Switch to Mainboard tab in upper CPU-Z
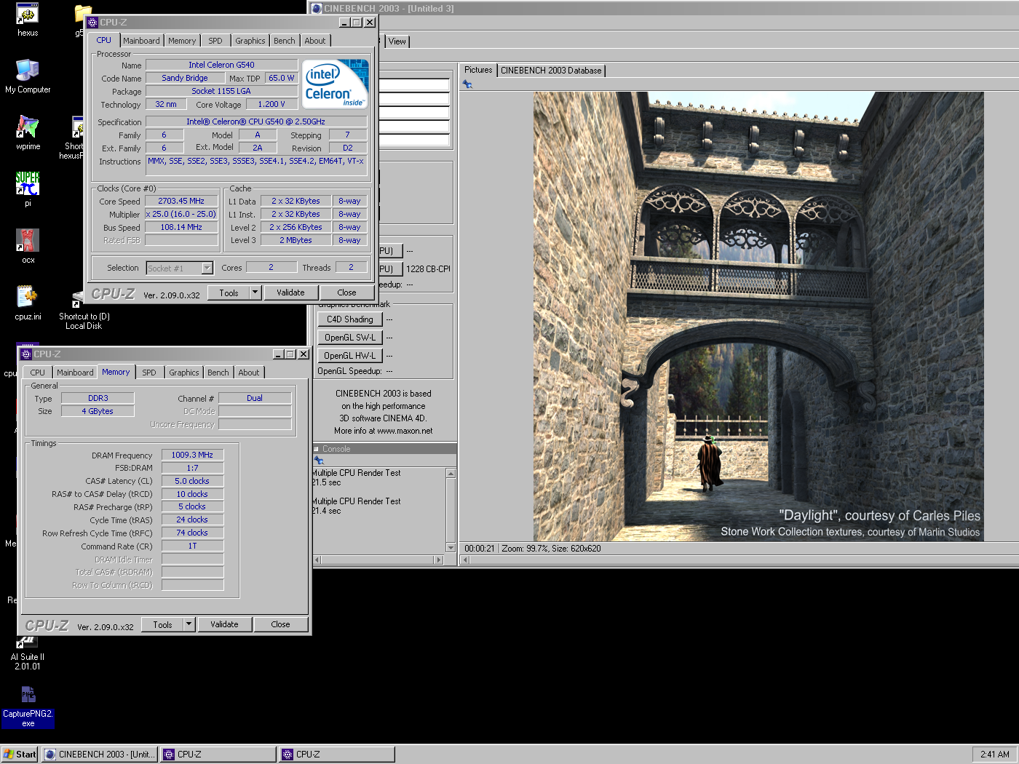The height and width of the screenshot is (764, 1019). [141, 41]
